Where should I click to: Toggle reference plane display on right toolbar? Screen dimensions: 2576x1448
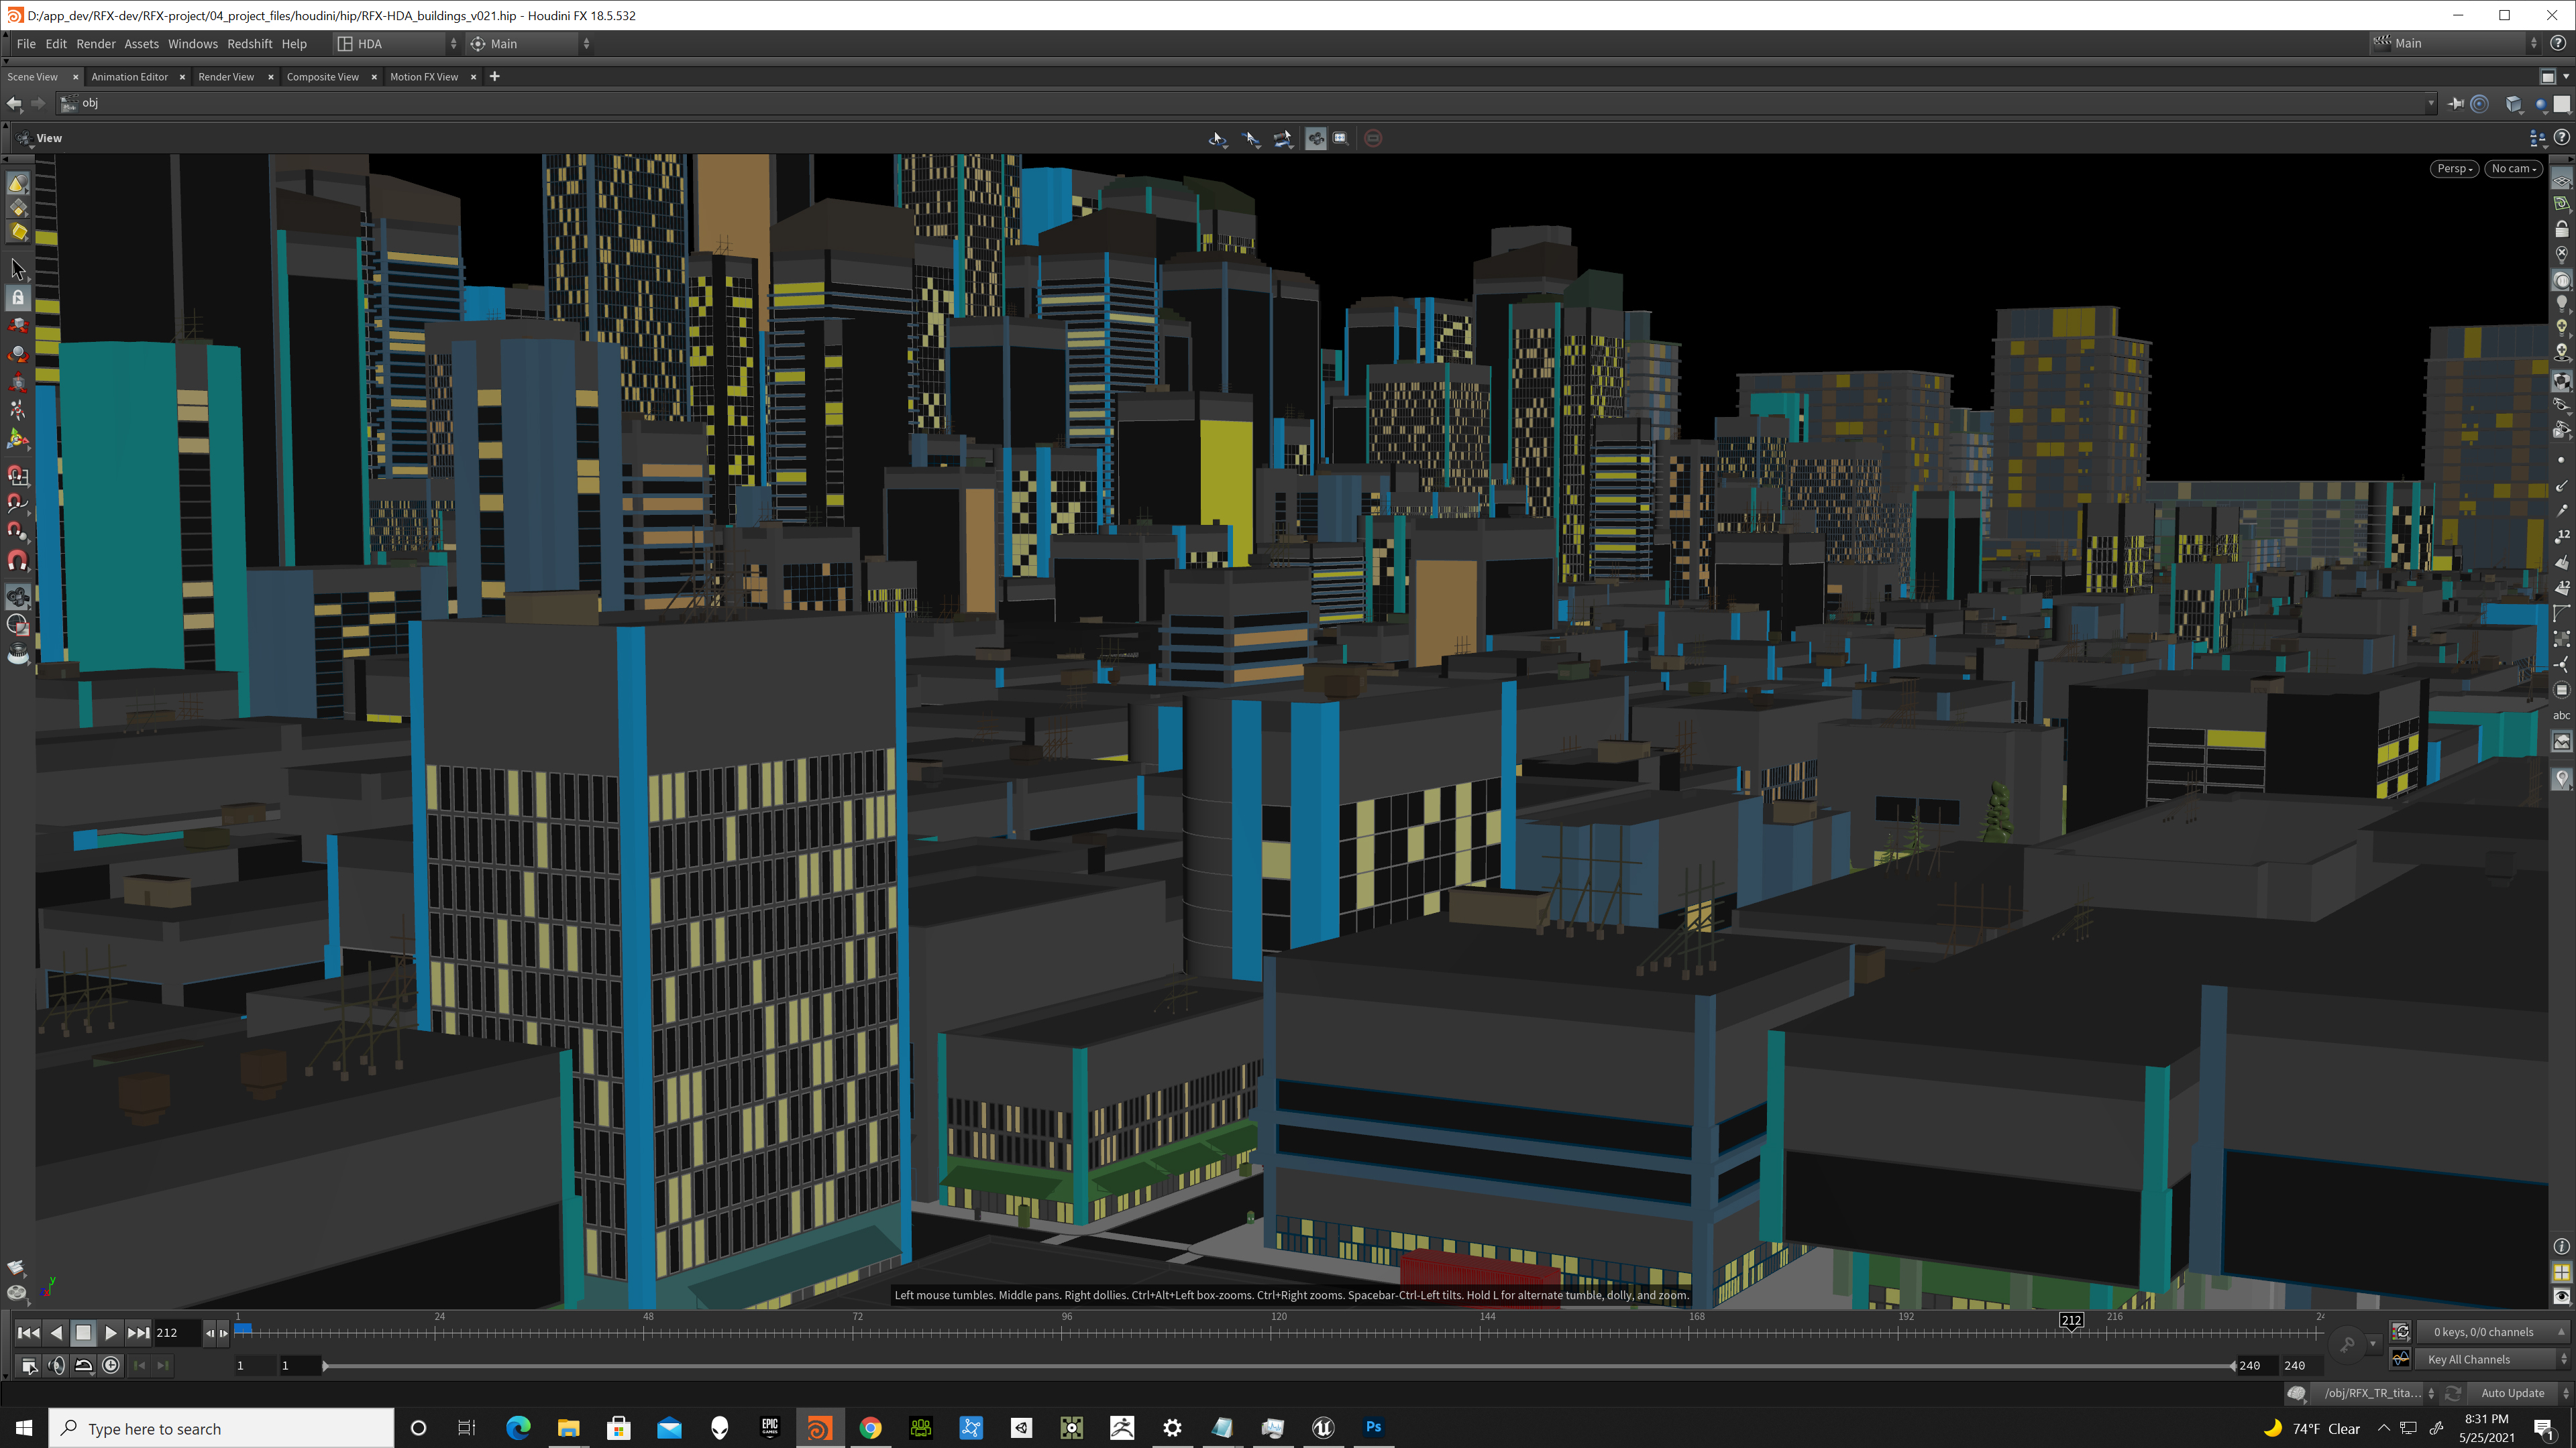pos(2561,179)
